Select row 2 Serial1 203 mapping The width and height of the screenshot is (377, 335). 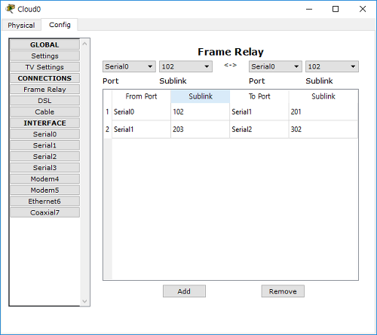(231, 129)
